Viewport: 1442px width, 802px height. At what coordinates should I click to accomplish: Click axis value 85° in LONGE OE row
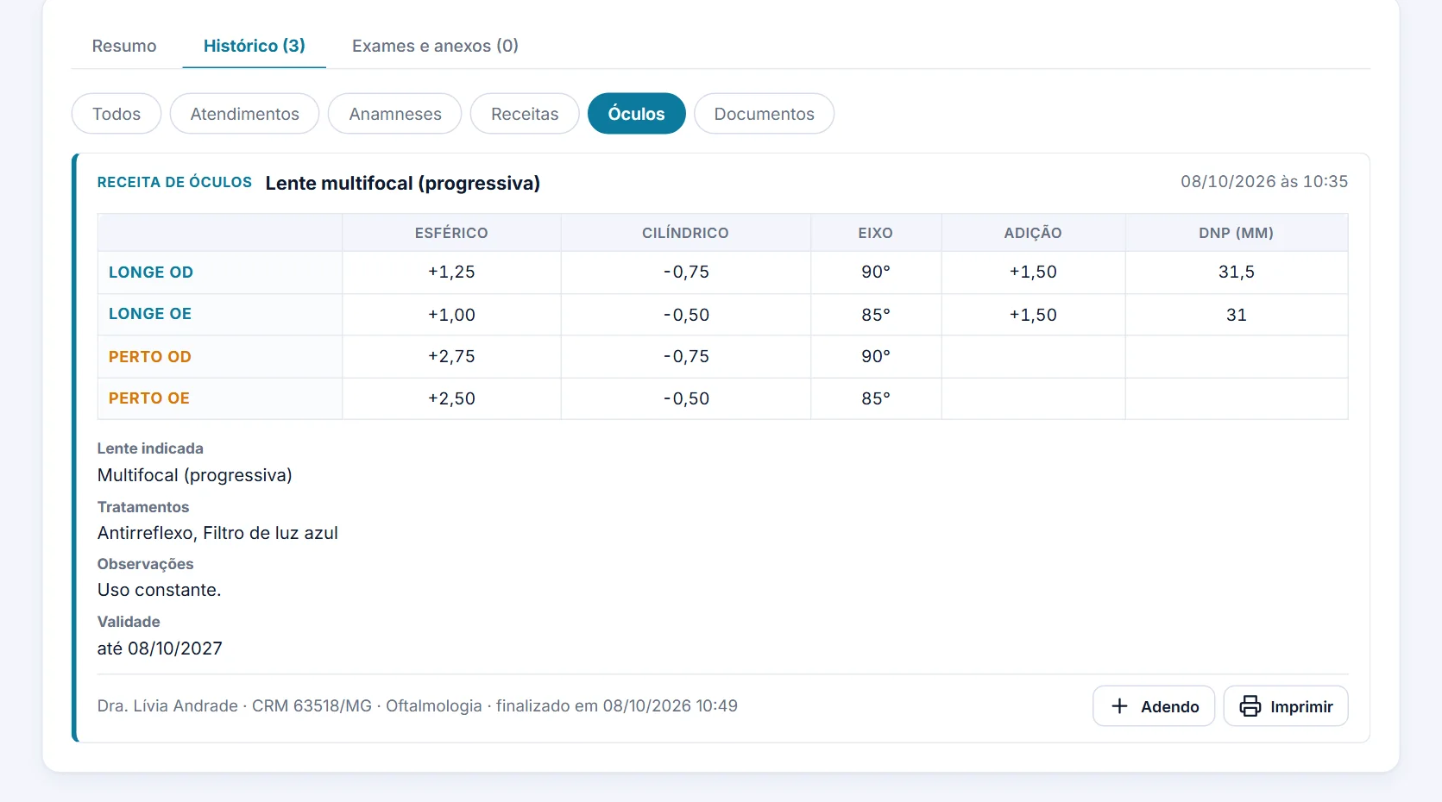point(876,315)
